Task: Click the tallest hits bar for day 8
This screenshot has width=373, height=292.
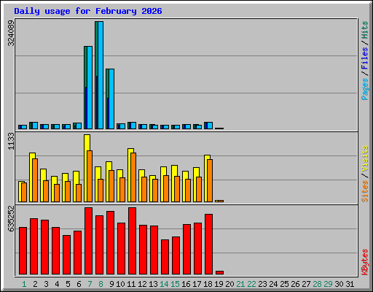Action: [x=96, y=49]
